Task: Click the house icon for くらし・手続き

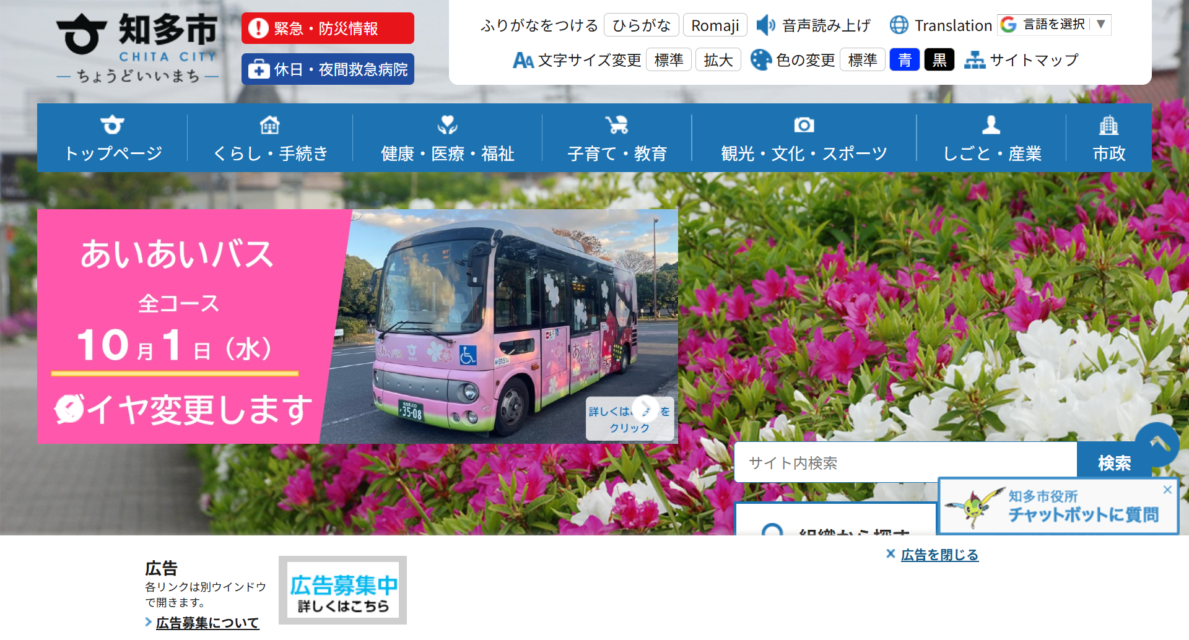Action: coord(270,125)
